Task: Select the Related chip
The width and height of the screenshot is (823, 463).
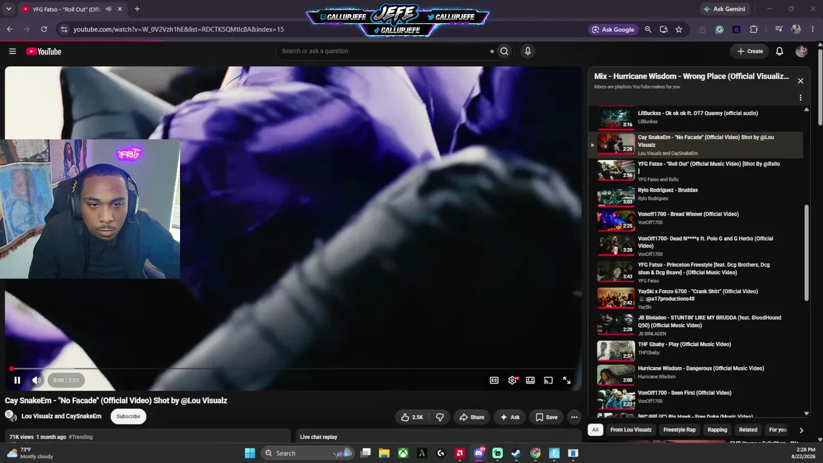Action: click(748, 430)
